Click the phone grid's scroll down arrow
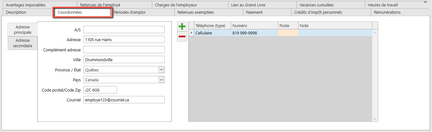 pyautogui.click(x=375, y=119)
